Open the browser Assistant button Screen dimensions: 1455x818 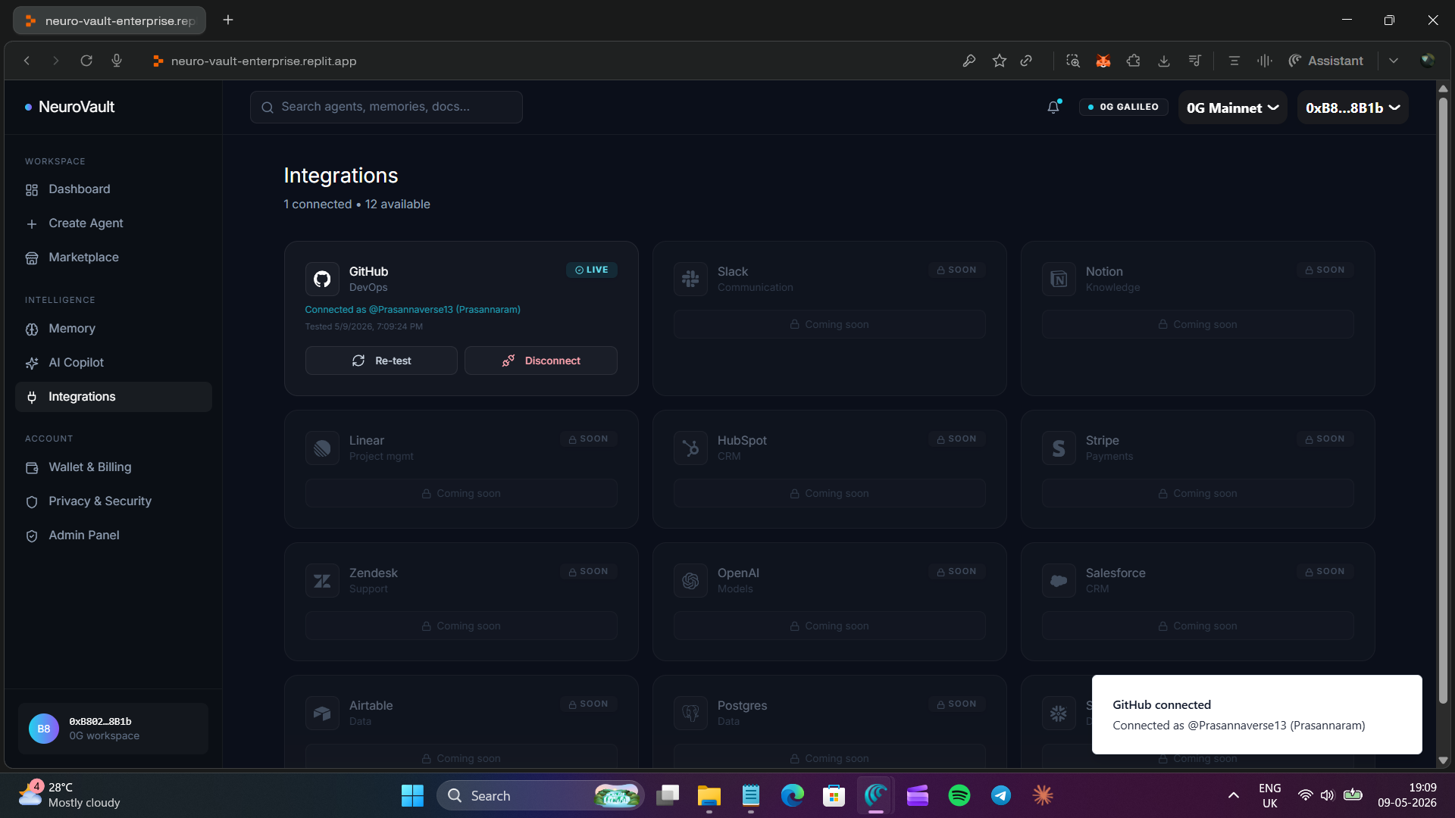tap(1326, 61)
